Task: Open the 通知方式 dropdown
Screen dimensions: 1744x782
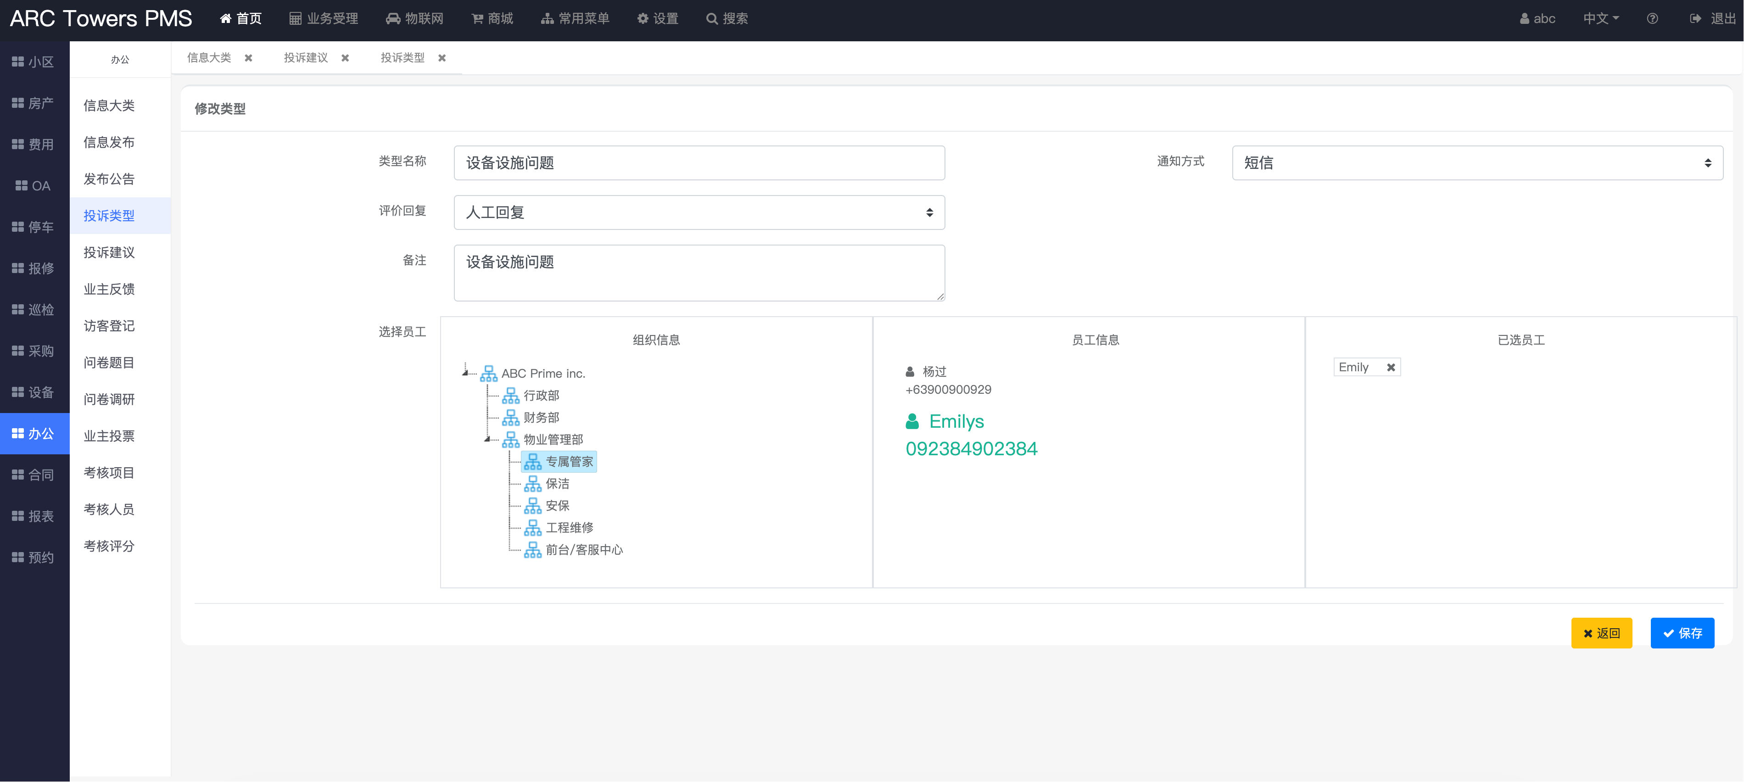Action: pos(1476,162)
